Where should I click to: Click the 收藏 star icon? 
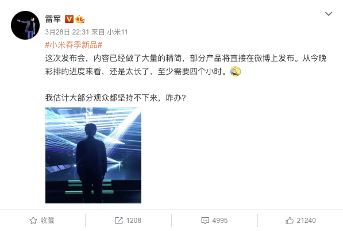click(33, 221)
